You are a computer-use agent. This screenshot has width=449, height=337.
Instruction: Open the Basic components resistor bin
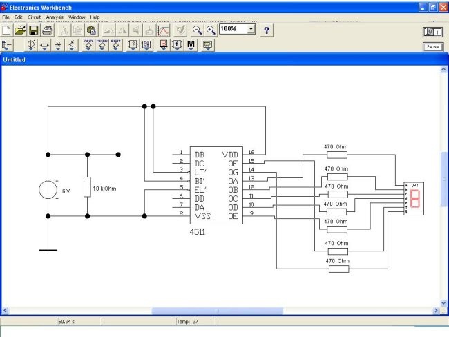click(44, 45)
